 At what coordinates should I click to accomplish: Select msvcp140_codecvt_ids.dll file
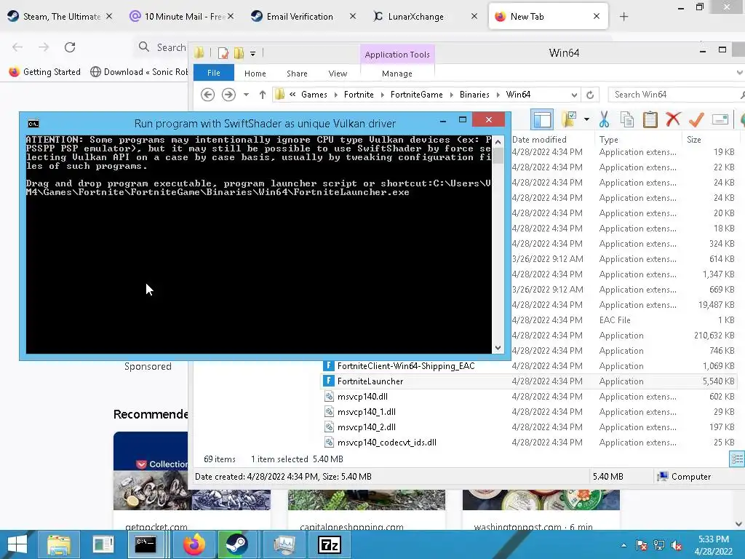pyautogui.click(x=387, y=442)
